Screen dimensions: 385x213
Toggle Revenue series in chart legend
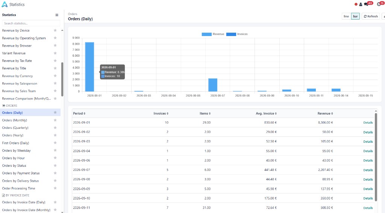[213, 34]
